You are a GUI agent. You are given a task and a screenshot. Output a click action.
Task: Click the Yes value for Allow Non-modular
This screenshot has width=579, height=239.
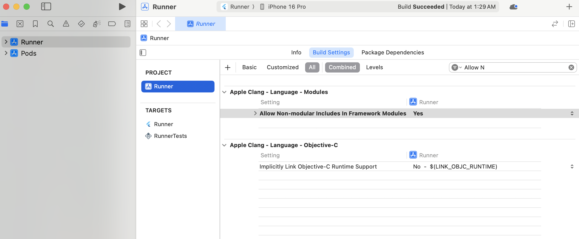click(418, 113)
